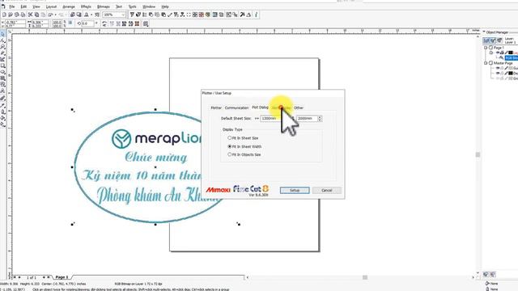Toggle Layer 1 editable pencil icon
The width and height of the screenshot is (518, 291).
[x=506, y=53]
